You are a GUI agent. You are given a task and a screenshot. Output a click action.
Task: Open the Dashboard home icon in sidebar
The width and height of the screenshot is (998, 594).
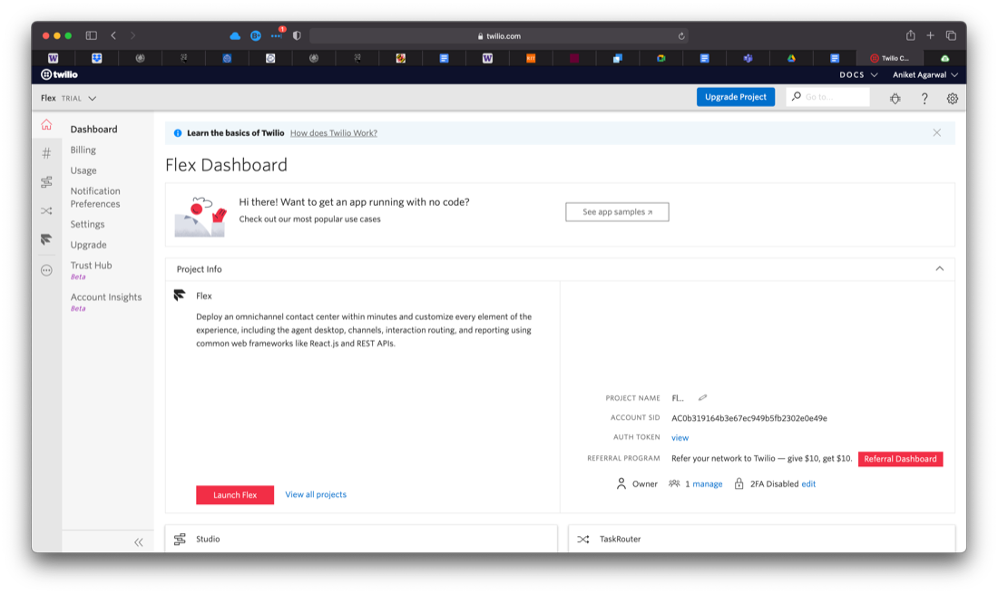tap(46, 124)
